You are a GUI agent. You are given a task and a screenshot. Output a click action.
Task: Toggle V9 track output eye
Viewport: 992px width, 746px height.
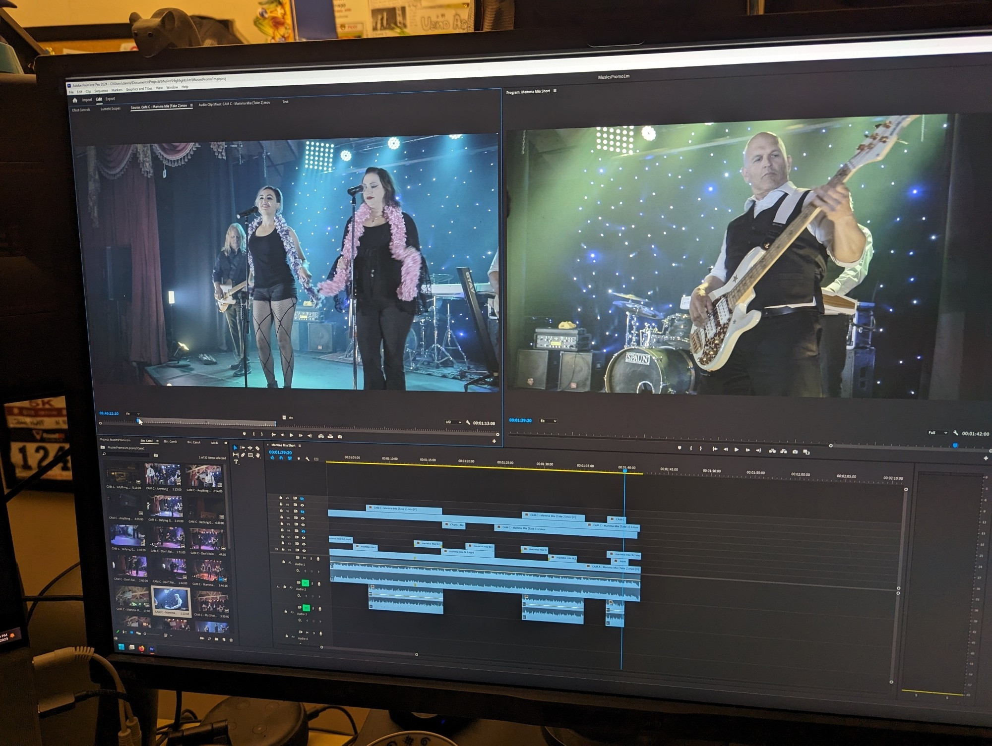(x=302, y=499)
